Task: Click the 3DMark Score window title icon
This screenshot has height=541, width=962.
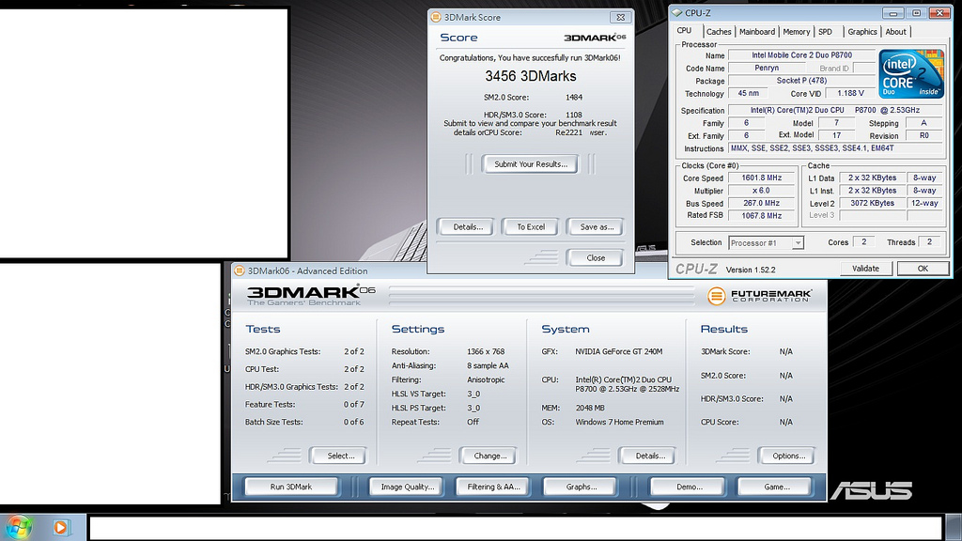Action: [x=436, y=17]
